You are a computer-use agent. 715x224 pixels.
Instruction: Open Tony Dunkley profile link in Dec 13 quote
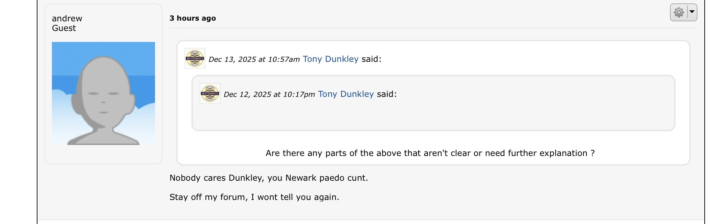[330, 59]
